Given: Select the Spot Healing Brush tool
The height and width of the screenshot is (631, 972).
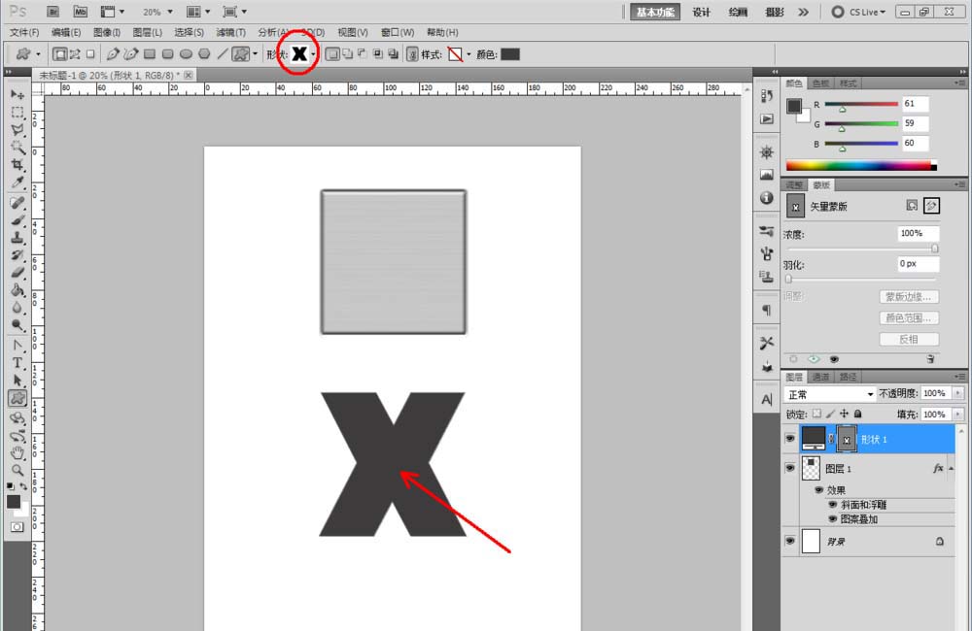Looking at the screenshot, I should coord(17,203).
